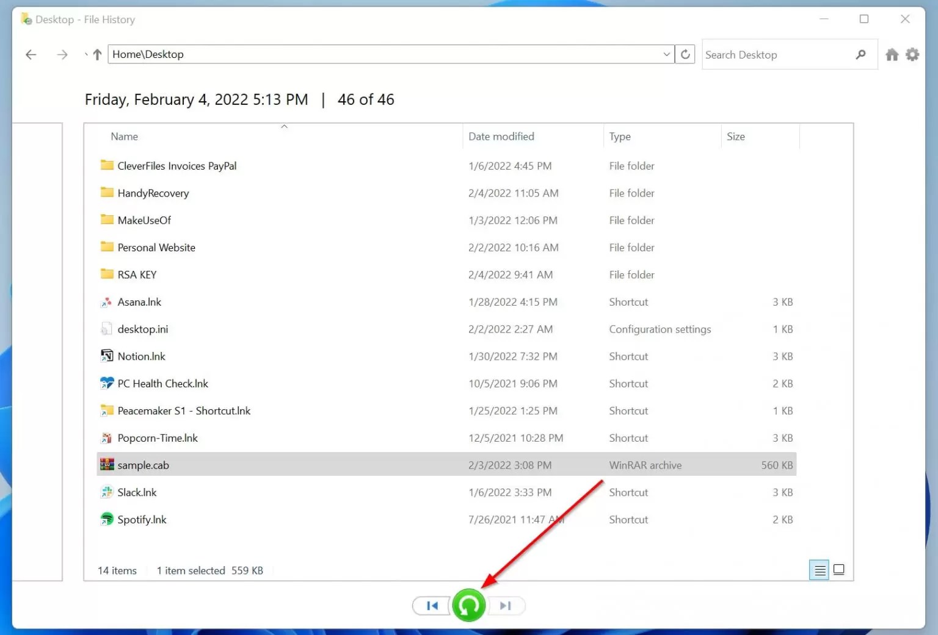
Task: Click the search magnifier icon
Action: [860, 54]
